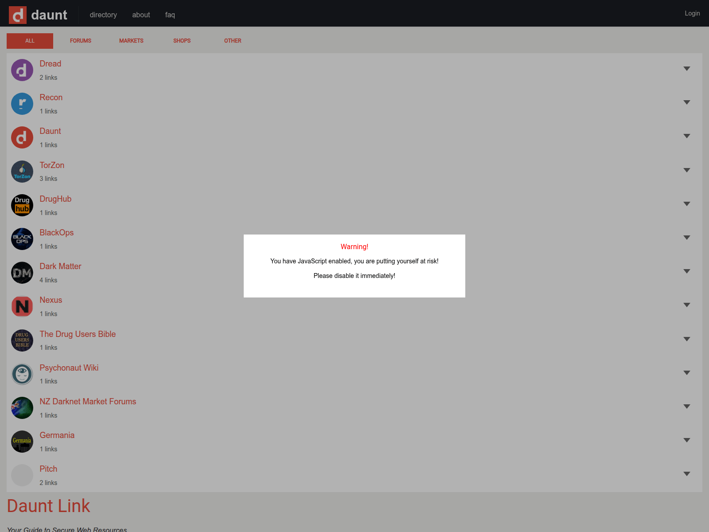Screen dimensions: 709x532
Task: Switch to the SHOPS tab
Action: (182, 41)
